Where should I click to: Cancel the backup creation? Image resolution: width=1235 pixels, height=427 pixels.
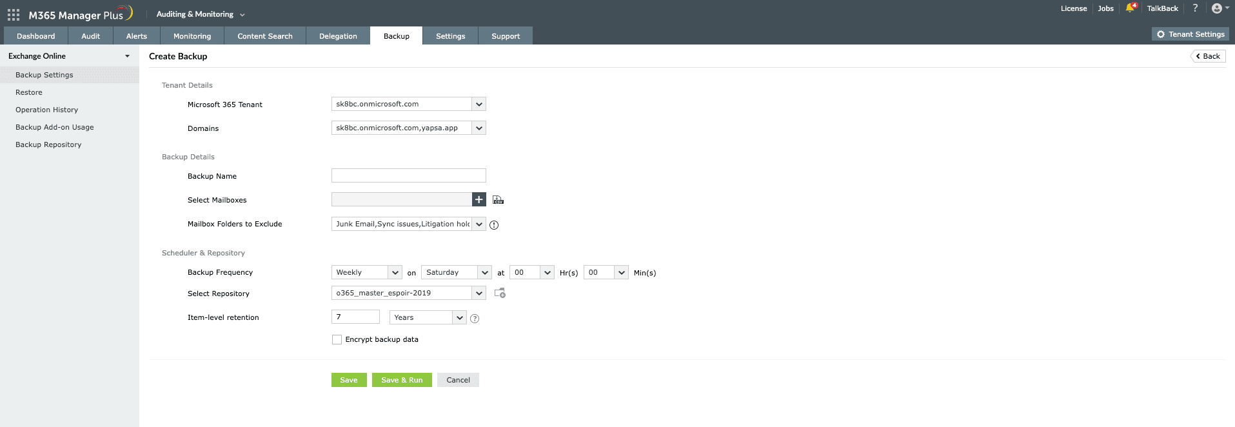(458, 380)
